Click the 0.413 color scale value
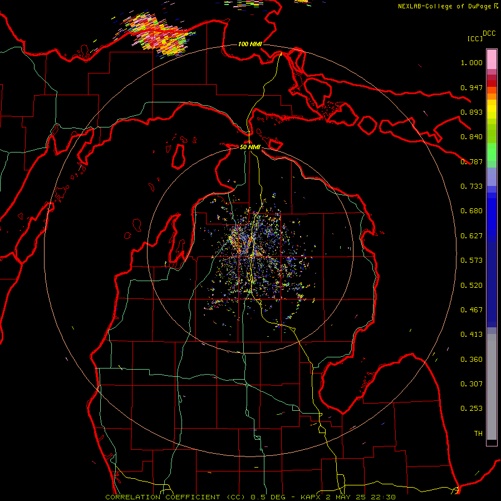The width and height of the screenshot is (501, 501). pyautogui.click(x=471, y=335)
